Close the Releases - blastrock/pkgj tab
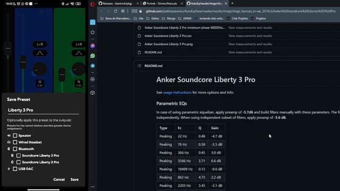The height and width of the screenshot is (191, 340). coord(138,4)
